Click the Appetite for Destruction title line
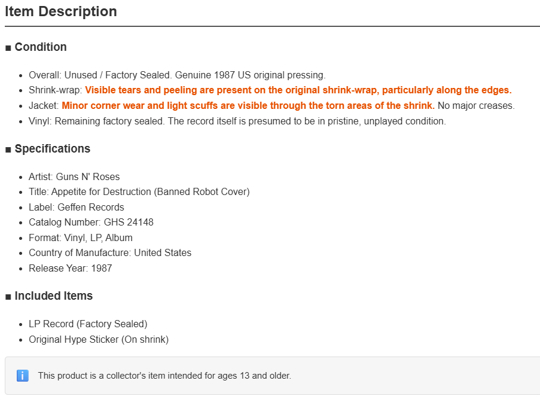 point(139,191)
